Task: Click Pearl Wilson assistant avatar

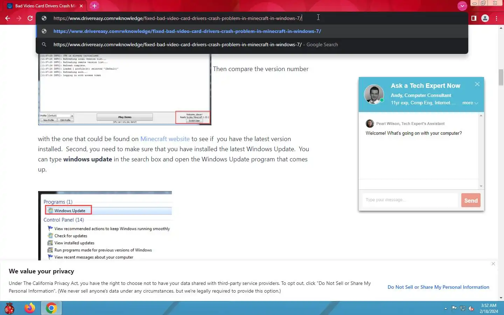Action: (370, 124)
